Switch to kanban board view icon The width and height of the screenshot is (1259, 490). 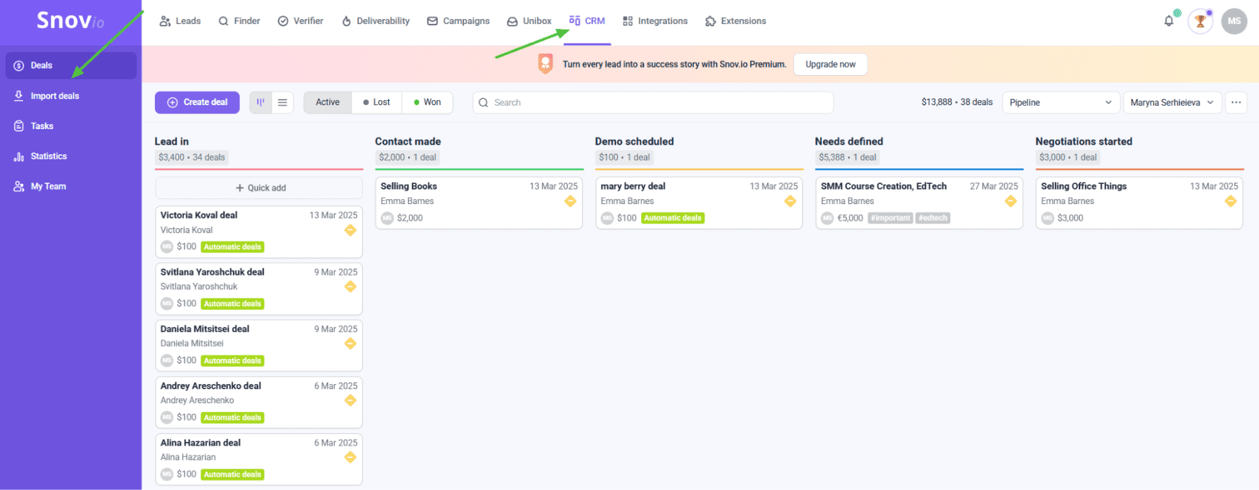tap(261, 103)
